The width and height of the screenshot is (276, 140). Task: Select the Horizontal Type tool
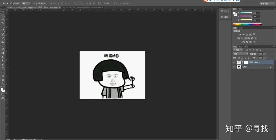[x=3, y=68]
